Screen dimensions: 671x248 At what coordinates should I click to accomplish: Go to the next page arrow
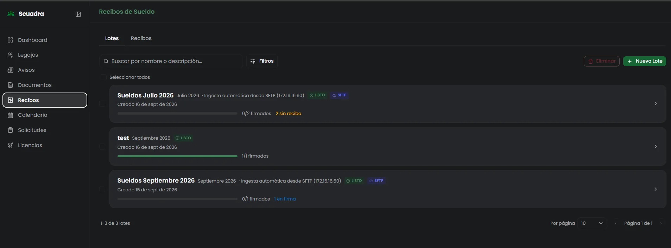tap(661, 223)
